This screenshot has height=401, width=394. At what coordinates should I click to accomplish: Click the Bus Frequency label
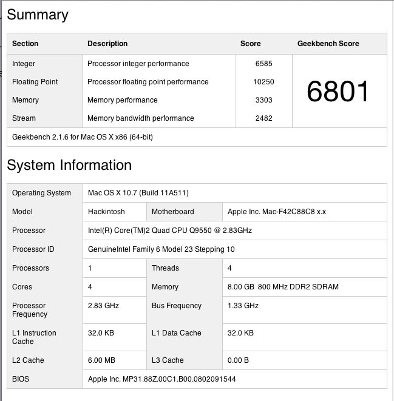point(177,306)
